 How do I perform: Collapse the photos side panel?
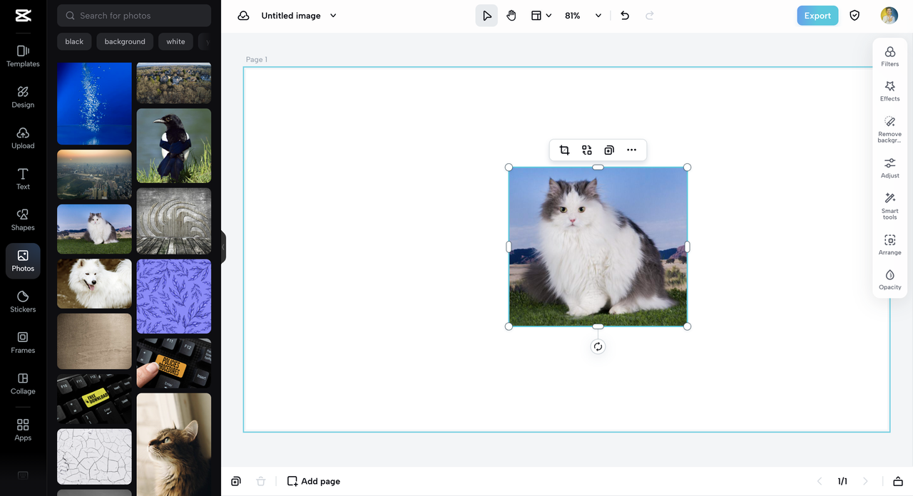pyautogui.click(x=223, y=247)
